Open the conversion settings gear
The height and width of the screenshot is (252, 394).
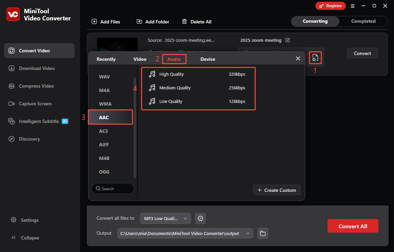tap(200, 218)
